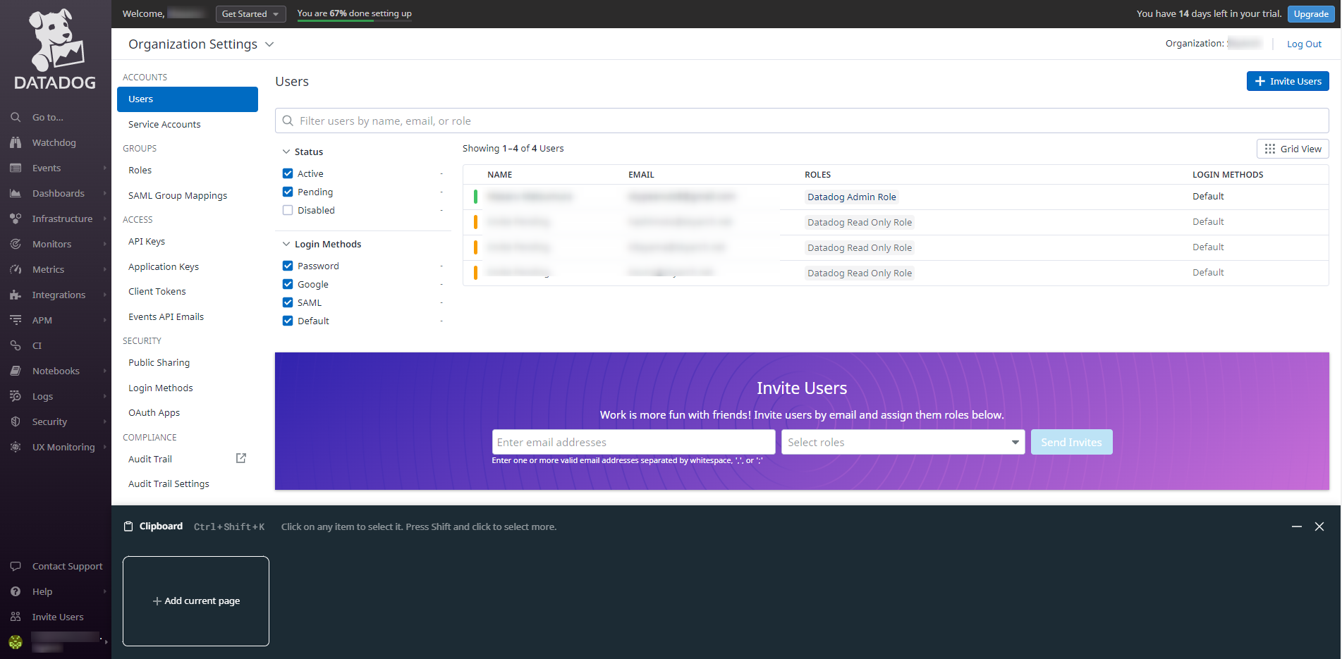The image size is (1342, 659).
Task: Open Client Tokens settings
Action: click(157, 291)
